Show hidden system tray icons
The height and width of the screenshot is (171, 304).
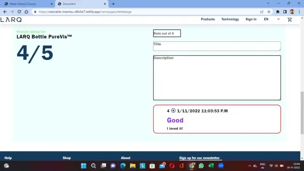(x=250, y=166)
